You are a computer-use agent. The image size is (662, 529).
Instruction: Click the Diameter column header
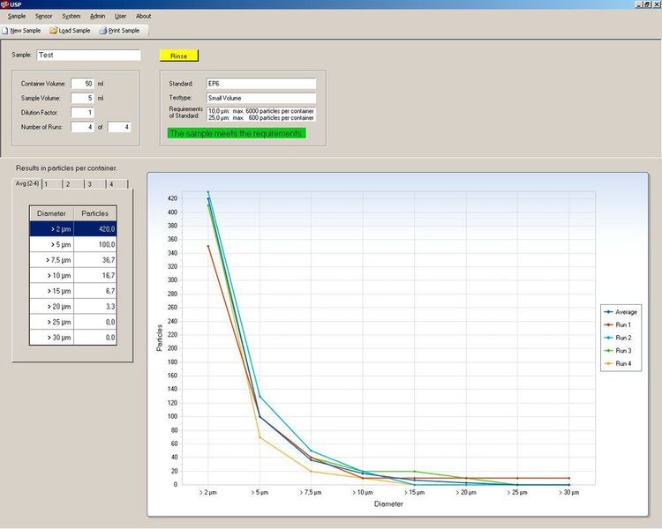[x=51, y=213]
